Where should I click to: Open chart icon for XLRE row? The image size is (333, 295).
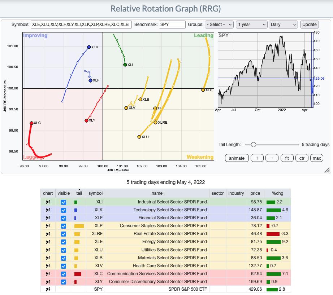(x=48, y=234)
